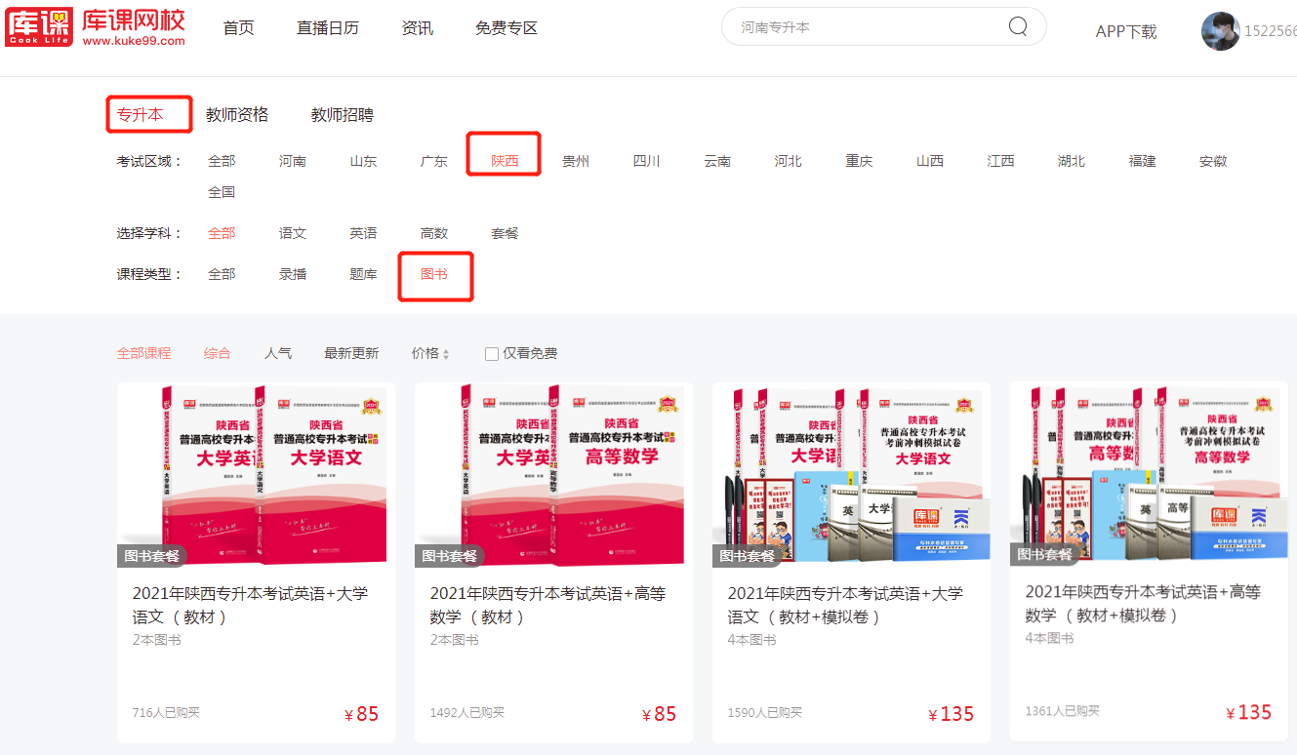Click the 1361人已购买 text
The image size is (1297, 755).
click(1063, 712)
